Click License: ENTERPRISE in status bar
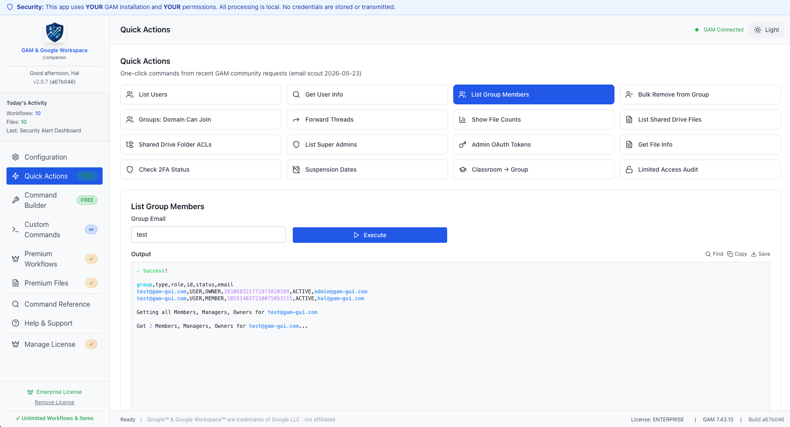 pyautogui.click(x=657, y=420)
